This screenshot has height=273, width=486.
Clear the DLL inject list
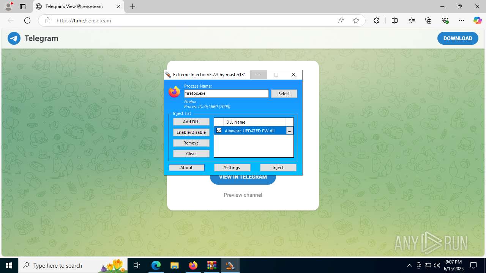click(x=191, y=154)
